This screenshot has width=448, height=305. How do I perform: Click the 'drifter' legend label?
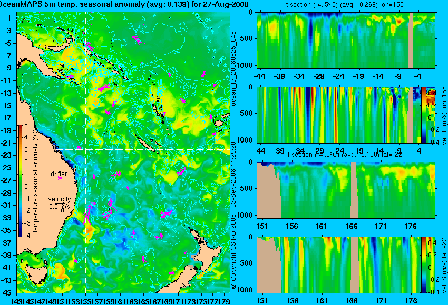point(59,174)
